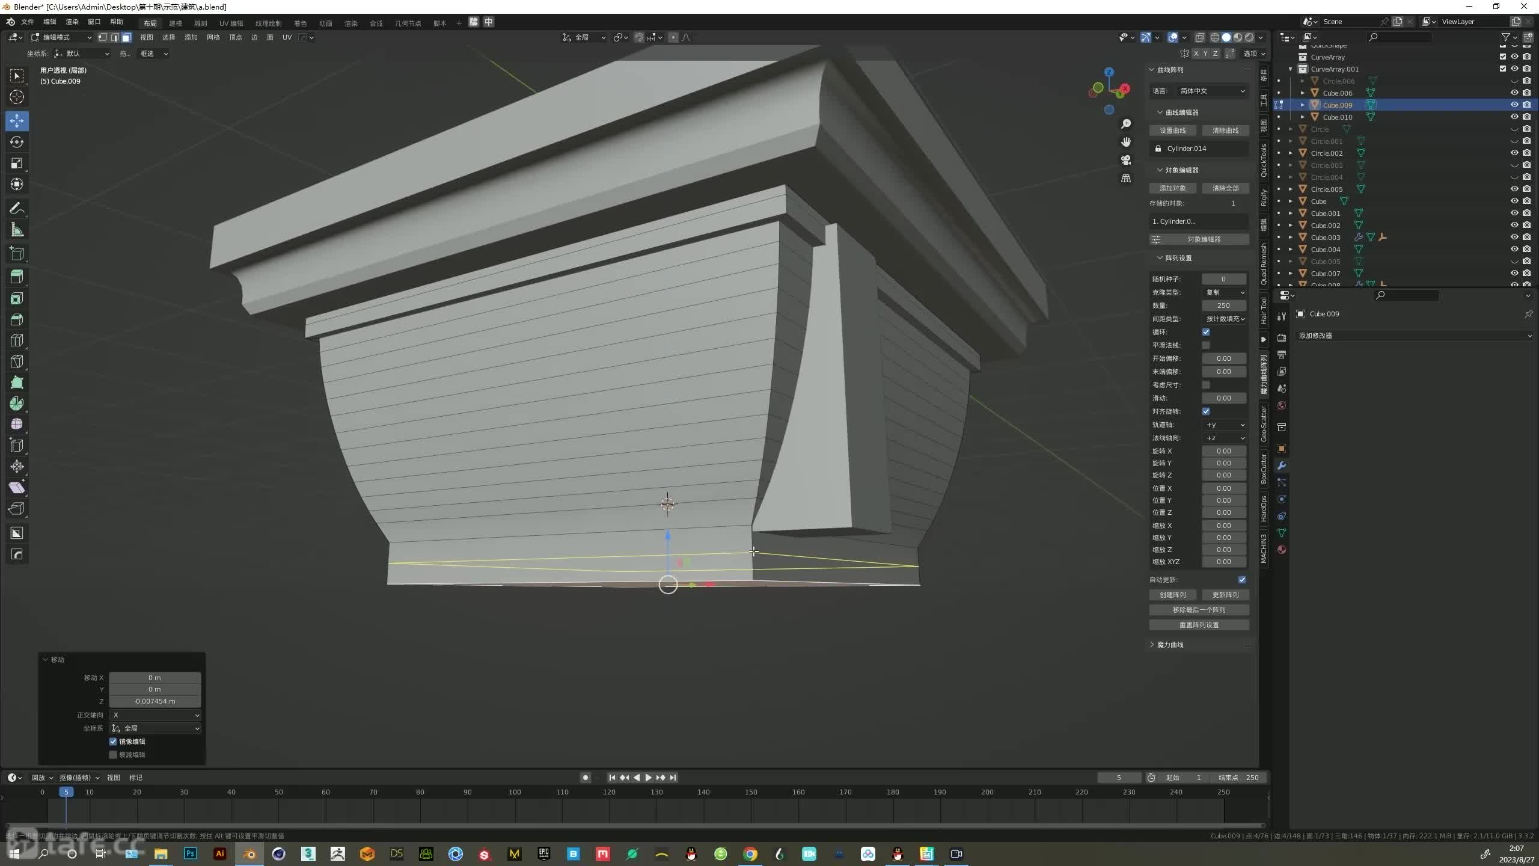
Task: Hide Cube.009 in viewport via eye icon
Action: 1514,105
